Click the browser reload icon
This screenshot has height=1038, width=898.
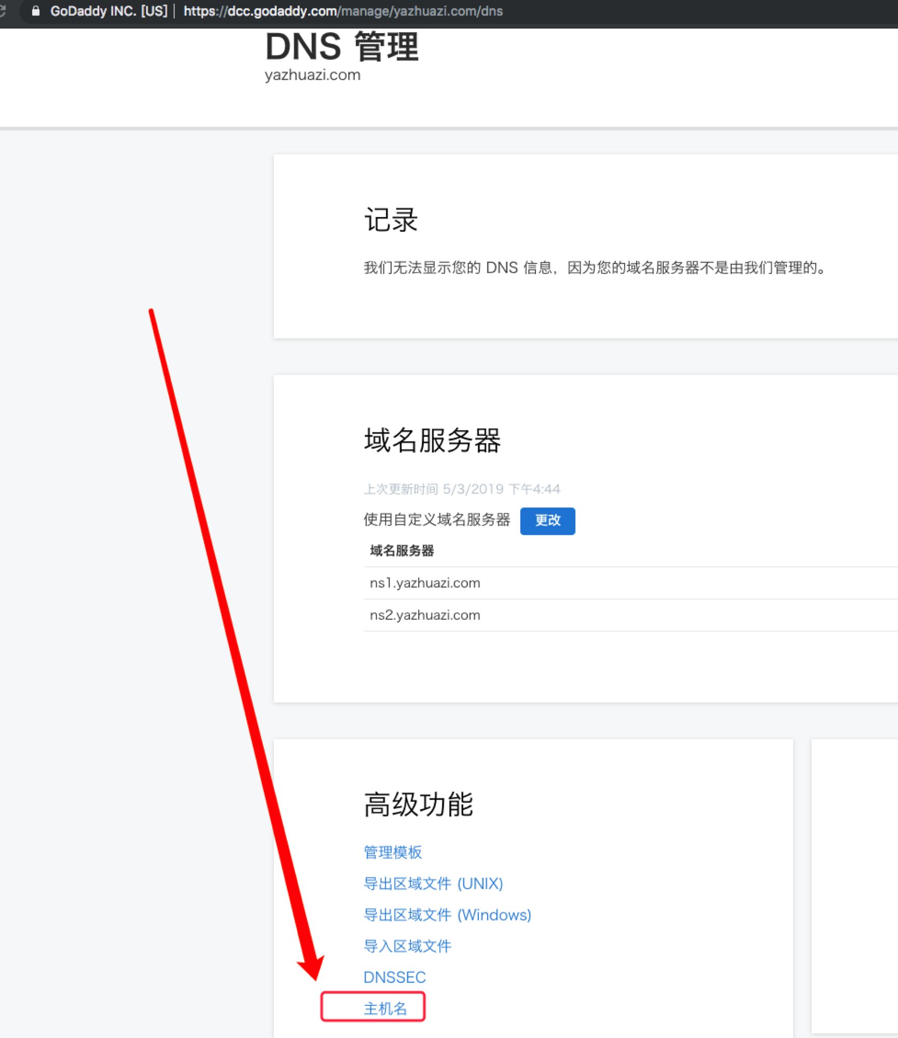click(x=3, y=11)
